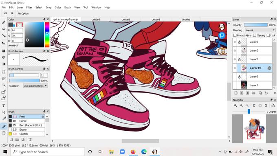Toggle visibility of Layer12
Viewport: 277px width, 156px height.
point(235,68)
